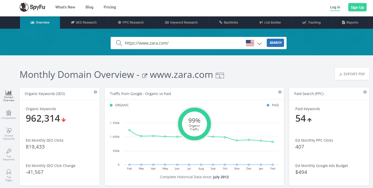Open the Reports tab

tap(350, 23)
